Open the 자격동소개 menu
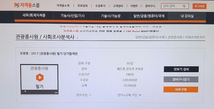Image resolution: width=214 pixels, height=109 pixels. click(63, 6)
